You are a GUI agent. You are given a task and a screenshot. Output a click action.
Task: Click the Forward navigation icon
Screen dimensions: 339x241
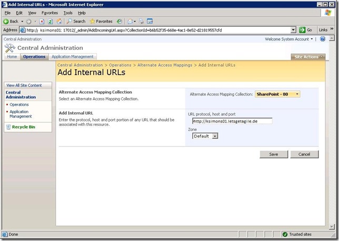tap(28, 22)
